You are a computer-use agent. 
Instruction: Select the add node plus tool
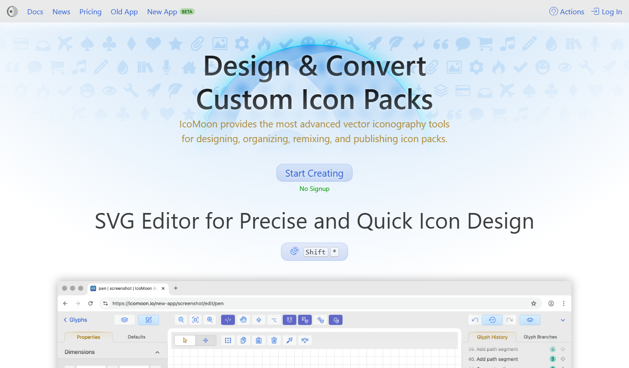click(x=206, y=340)
